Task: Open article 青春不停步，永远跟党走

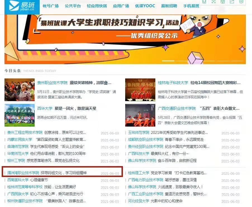Action: tap(184, 139)
